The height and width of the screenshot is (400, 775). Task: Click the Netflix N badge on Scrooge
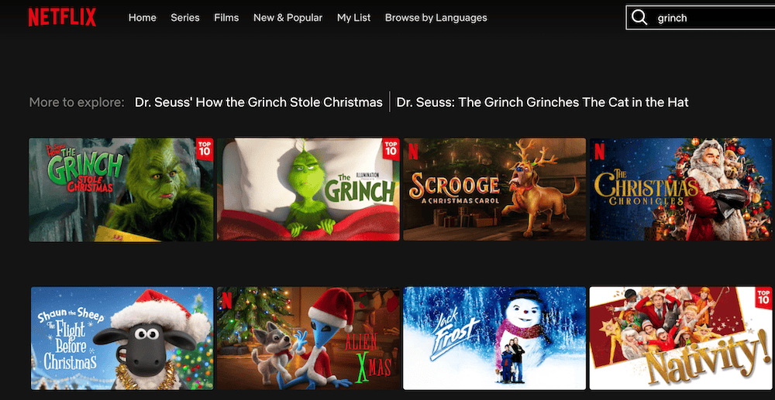pos(413,152)
